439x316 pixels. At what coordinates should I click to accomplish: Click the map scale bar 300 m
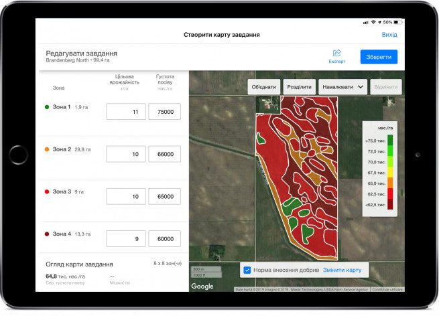click(206, 269)
